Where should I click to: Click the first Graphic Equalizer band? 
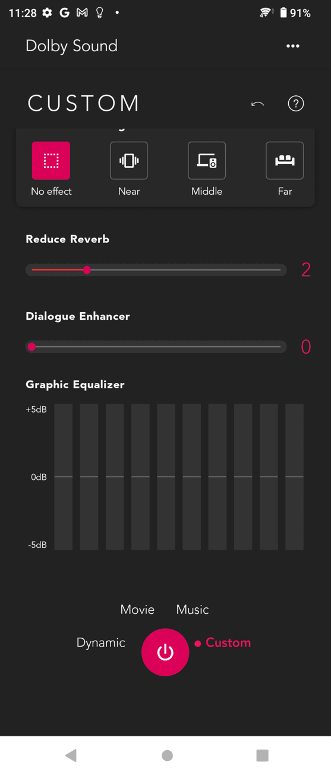point(64,477)
